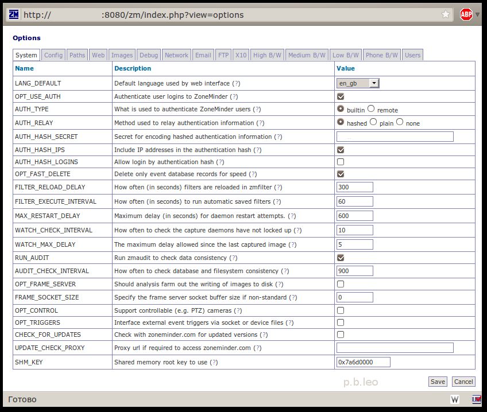Open the ABP Adblock Plus icon
487x412 pixels.
pos(466,14)
